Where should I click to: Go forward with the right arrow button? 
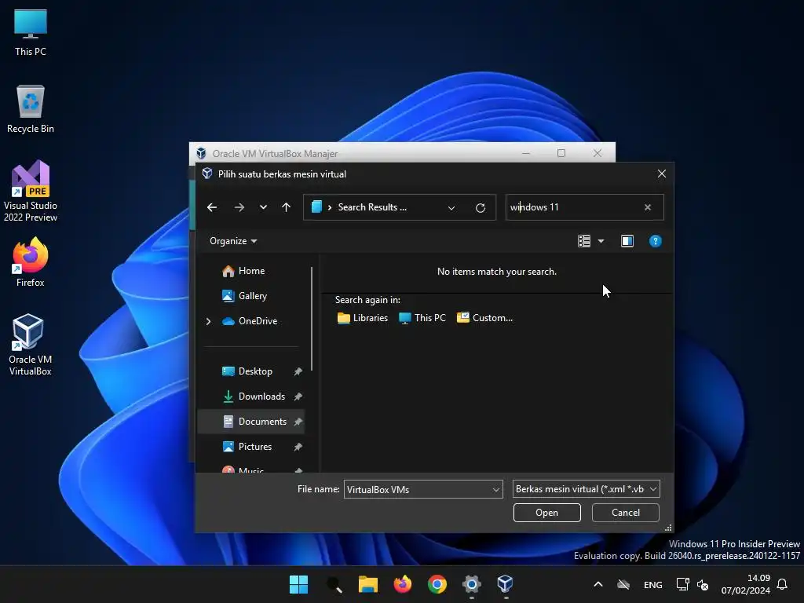click(x=239, y=207)
